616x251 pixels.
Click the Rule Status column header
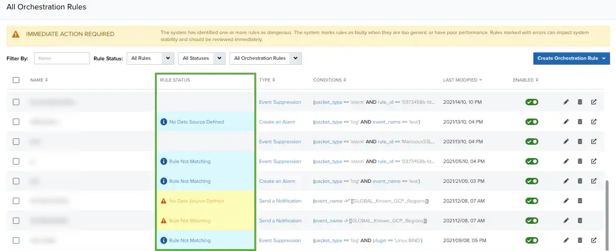pos(175,80)
